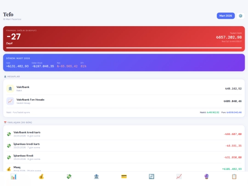Open the credit card tab
The height and width of the screenshot is (186, 248).
[x=124, y=176]
